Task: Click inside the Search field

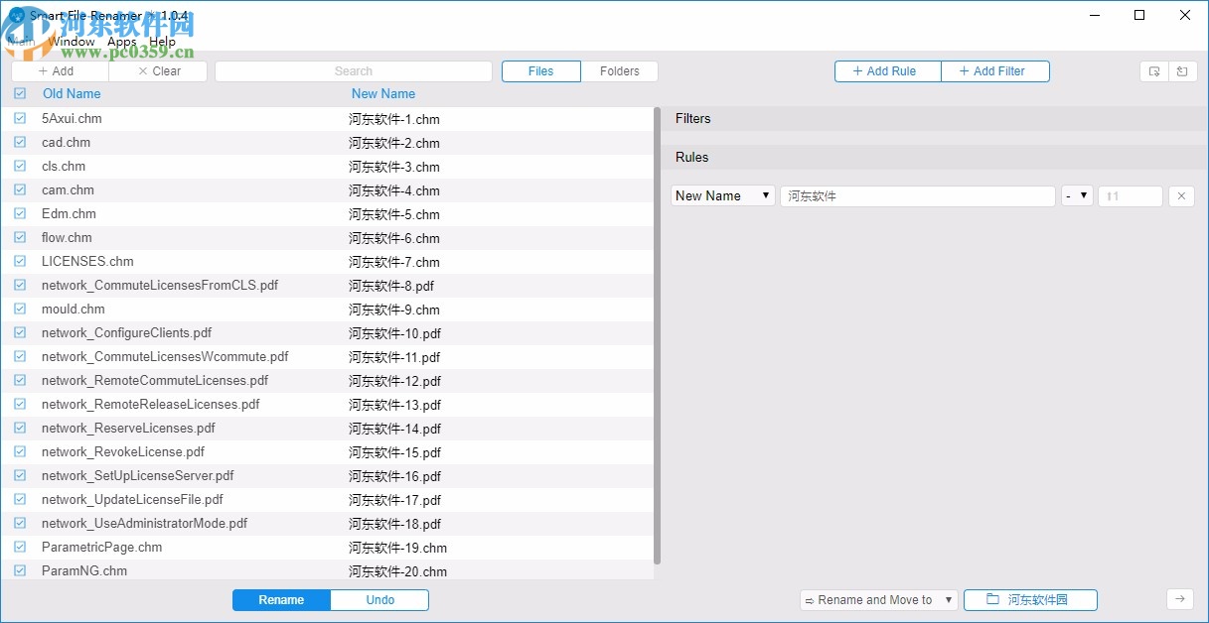Action: pyautogui.click(x=353, y=70)
